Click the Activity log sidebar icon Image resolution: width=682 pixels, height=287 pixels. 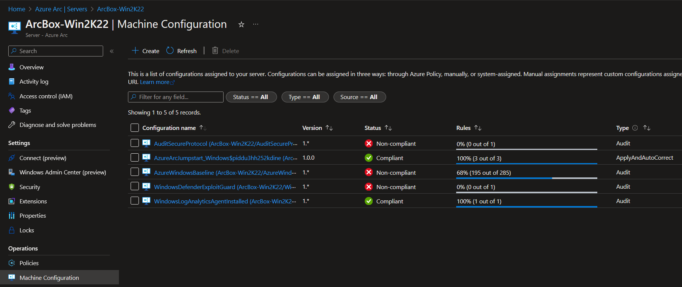click(x=12, y=81)
